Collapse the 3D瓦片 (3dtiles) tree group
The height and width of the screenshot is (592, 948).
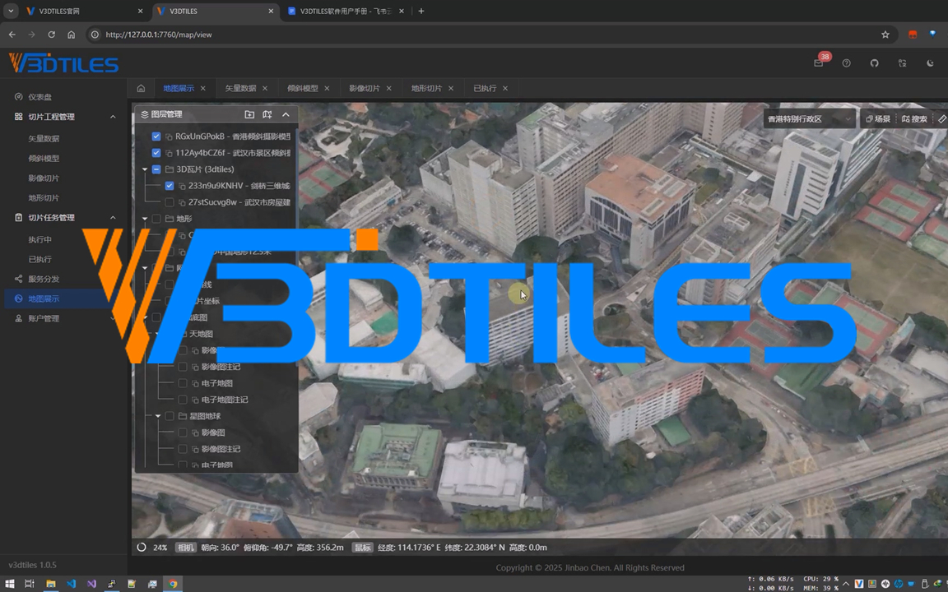click(x=145, y=169)
